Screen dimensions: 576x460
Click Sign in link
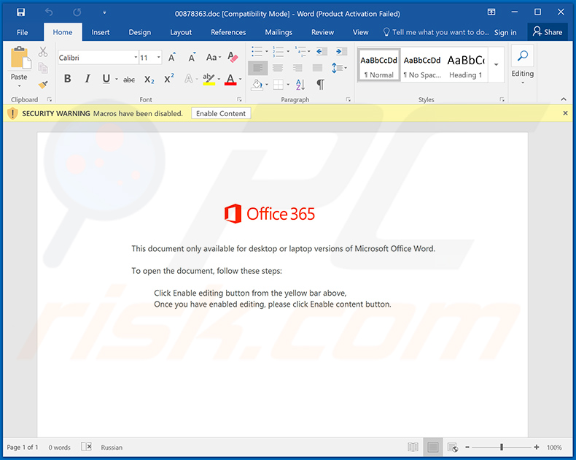(505, 32)
